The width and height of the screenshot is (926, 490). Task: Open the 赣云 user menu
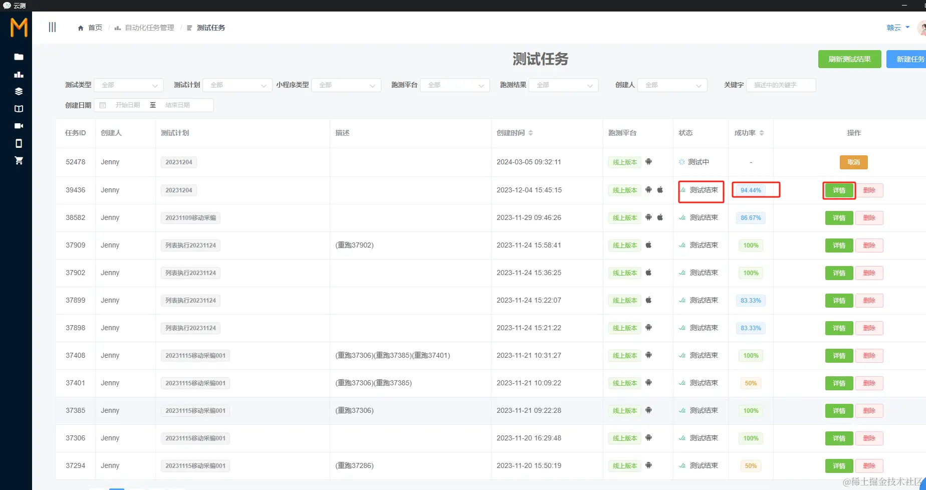point(898,28)
